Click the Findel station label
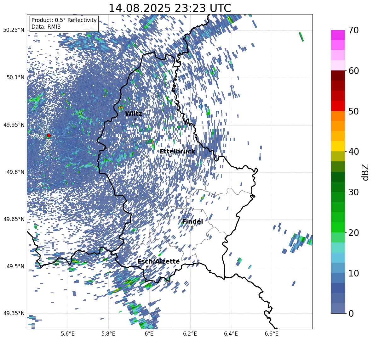The width and height of the screenshot is (373, 340). point(192,221)
